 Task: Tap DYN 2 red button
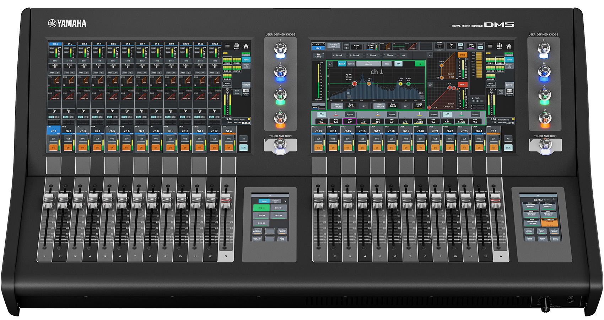463,85
